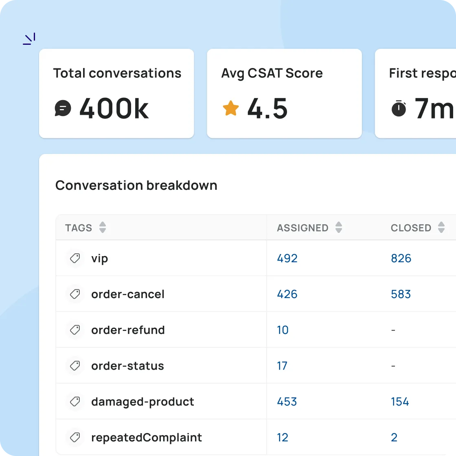
Task: Click the tag icon next to order-cancel
Action: (75, 294)
